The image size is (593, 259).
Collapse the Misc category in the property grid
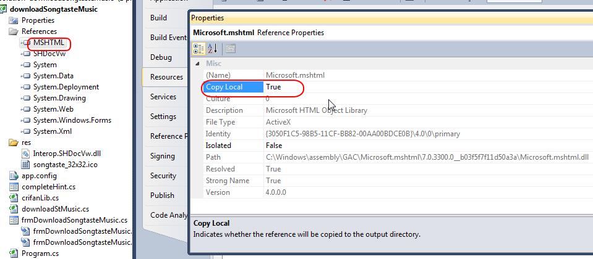click(x=198, y=64)
